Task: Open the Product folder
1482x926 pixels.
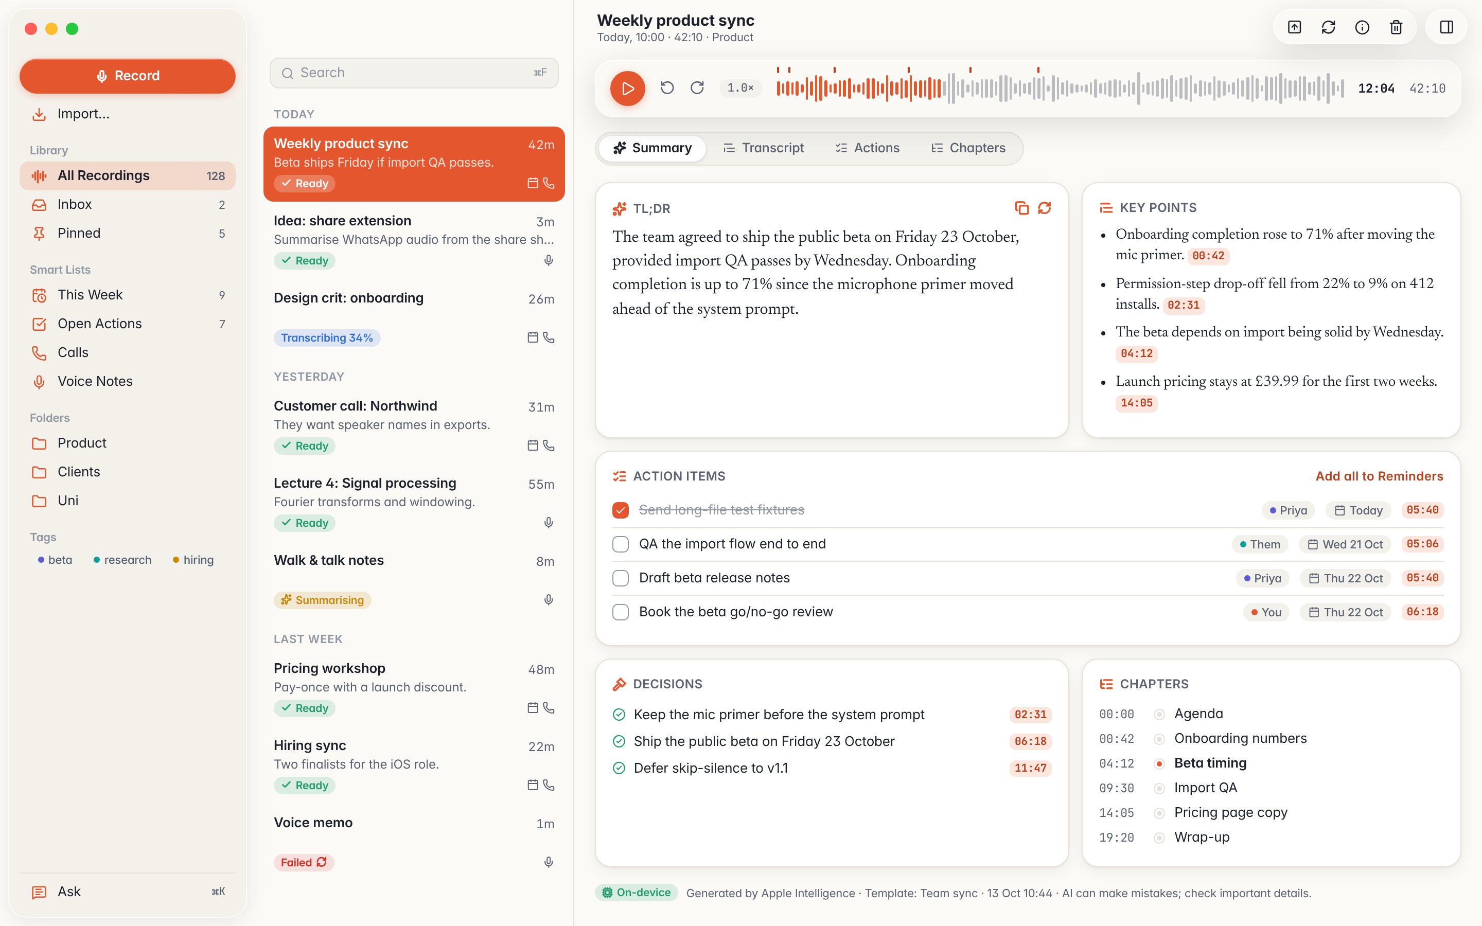Action: (128, 443)
